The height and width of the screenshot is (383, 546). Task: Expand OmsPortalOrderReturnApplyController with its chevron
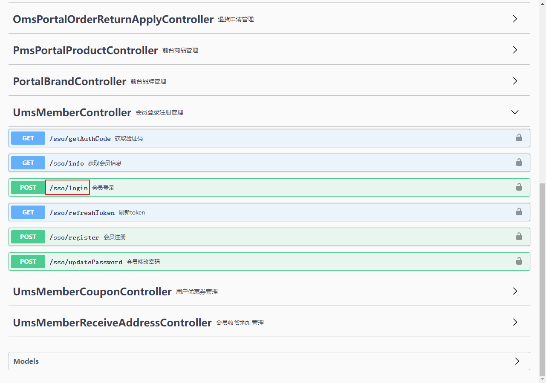[x=515, y=19]
